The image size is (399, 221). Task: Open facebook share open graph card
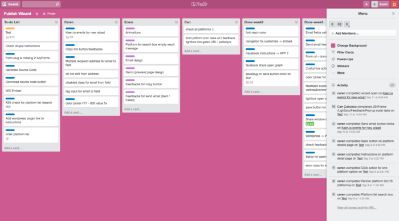tap(271, 64)
